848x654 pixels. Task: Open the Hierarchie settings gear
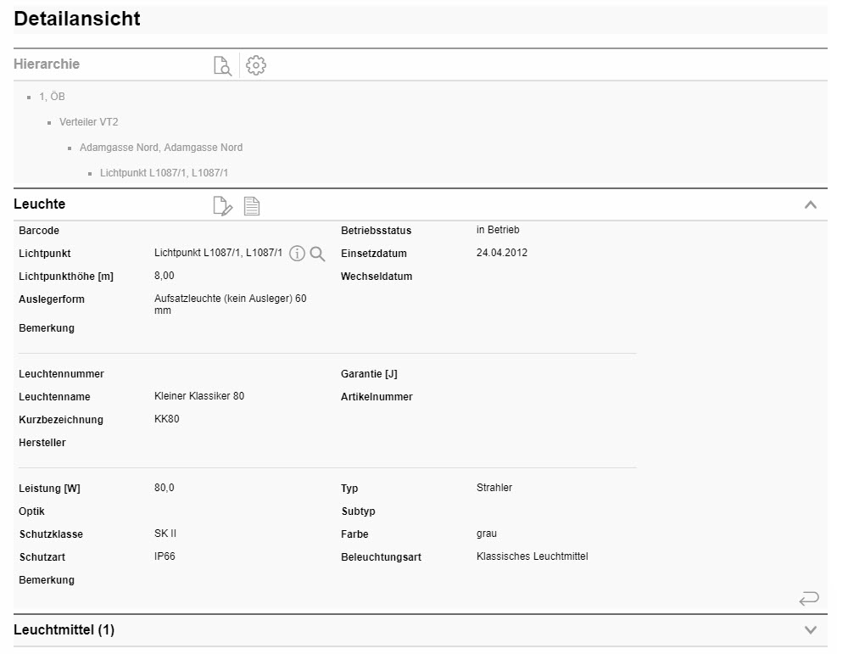255,65
